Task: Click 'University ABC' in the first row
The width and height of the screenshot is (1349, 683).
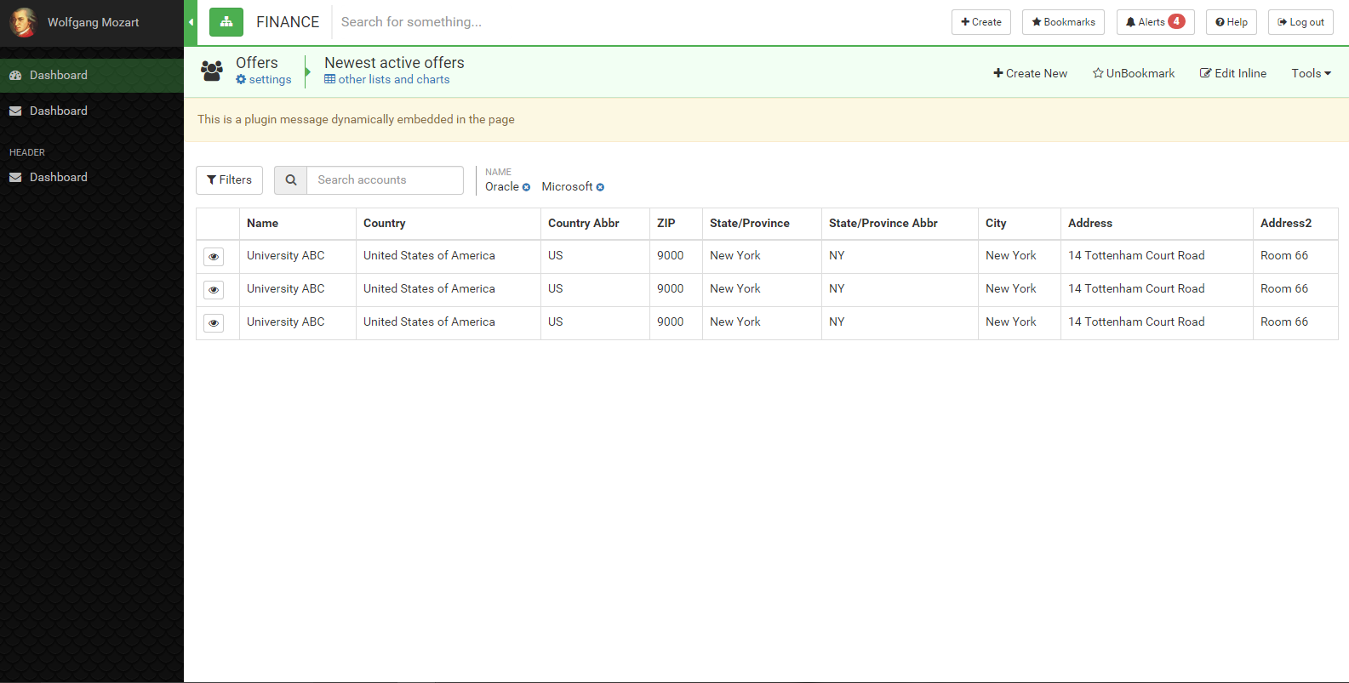Action: click(x=285, y=255)
